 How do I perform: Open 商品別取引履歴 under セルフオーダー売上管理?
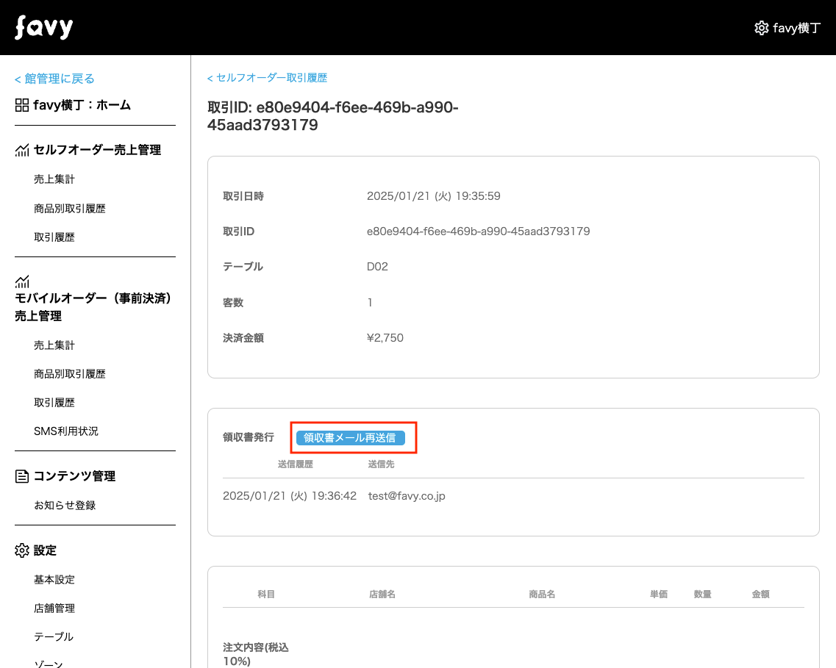tap(70, 208)
